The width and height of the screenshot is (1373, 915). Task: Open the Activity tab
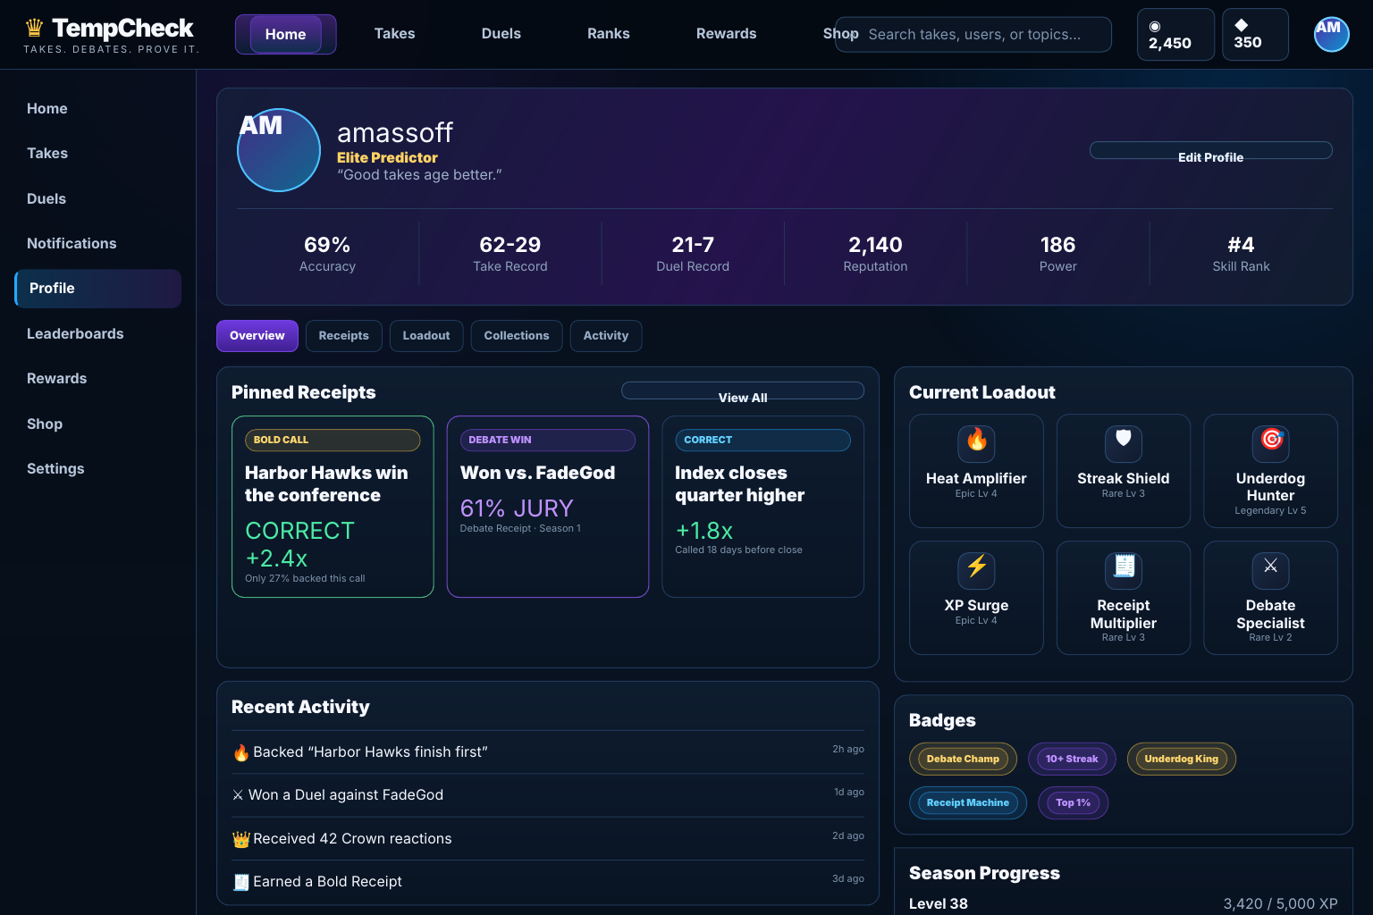[606, 336]
